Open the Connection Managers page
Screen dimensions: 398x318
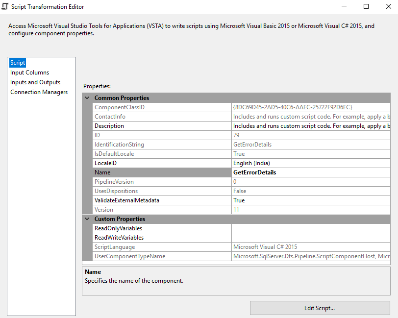pos(39,92)
